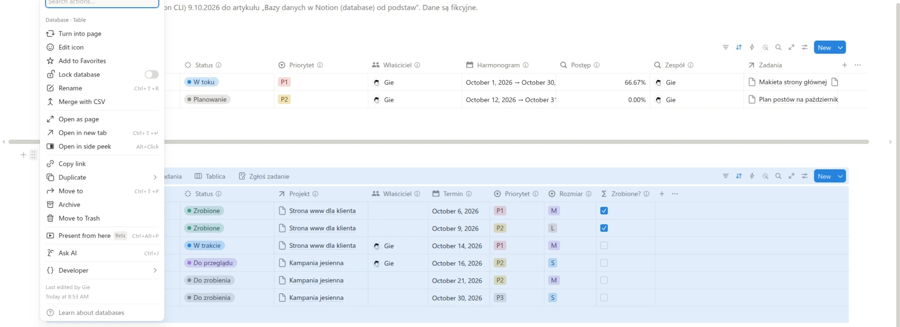900x327 pixels.
Task: Open automations lightning icon in lower database toolbar
Action: (x=752, y=176)
